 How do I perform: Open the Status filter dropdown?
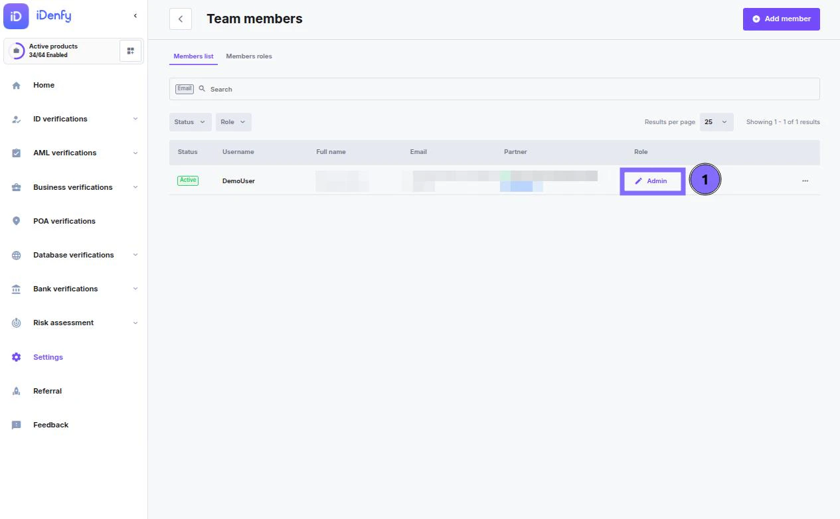click(x=190, y=122)
